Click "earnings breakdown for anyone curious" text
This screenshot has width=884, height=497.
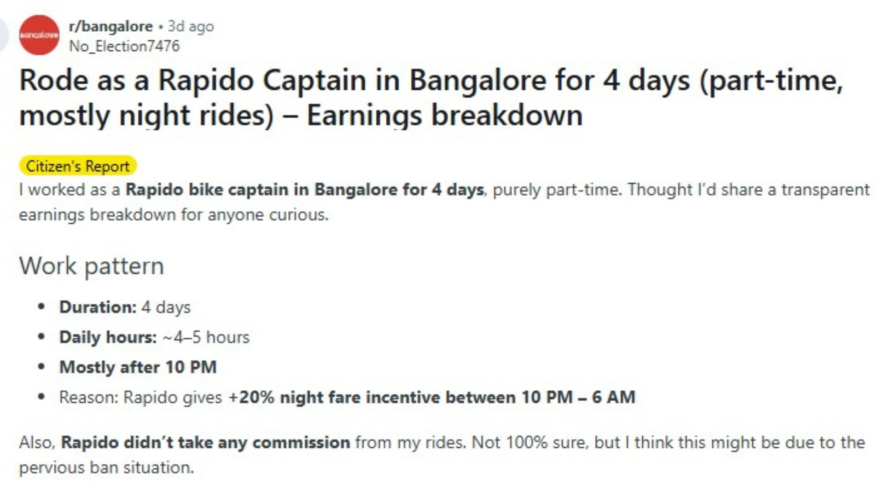pos(174,215)
